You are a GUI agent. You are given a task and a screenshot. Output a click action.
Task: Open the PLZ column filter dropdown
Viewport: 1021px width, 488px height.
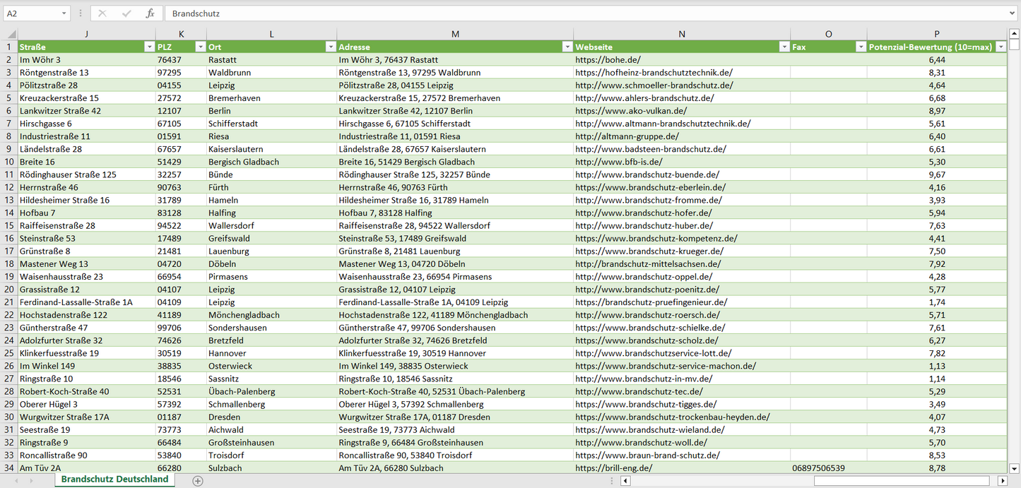200,47
